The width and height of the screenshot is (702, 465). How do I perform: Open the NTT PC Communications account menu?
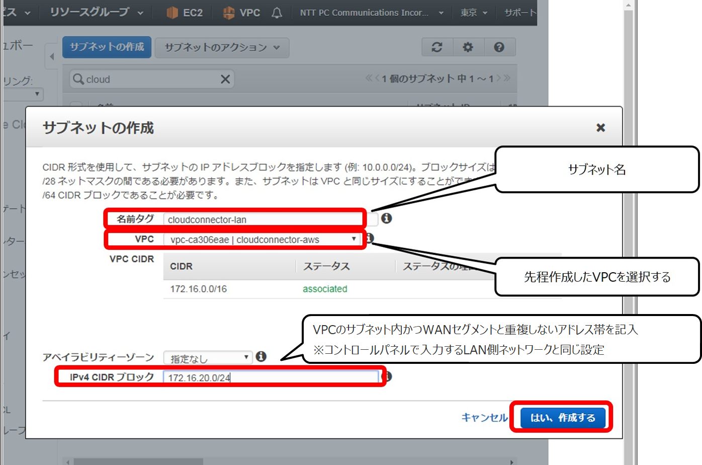coord(372,13)
